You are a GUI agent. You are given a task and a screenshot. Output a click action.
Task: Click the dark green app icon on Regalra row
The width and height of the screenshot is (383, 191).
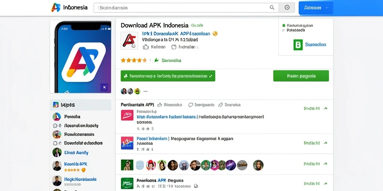coord(127,184)
